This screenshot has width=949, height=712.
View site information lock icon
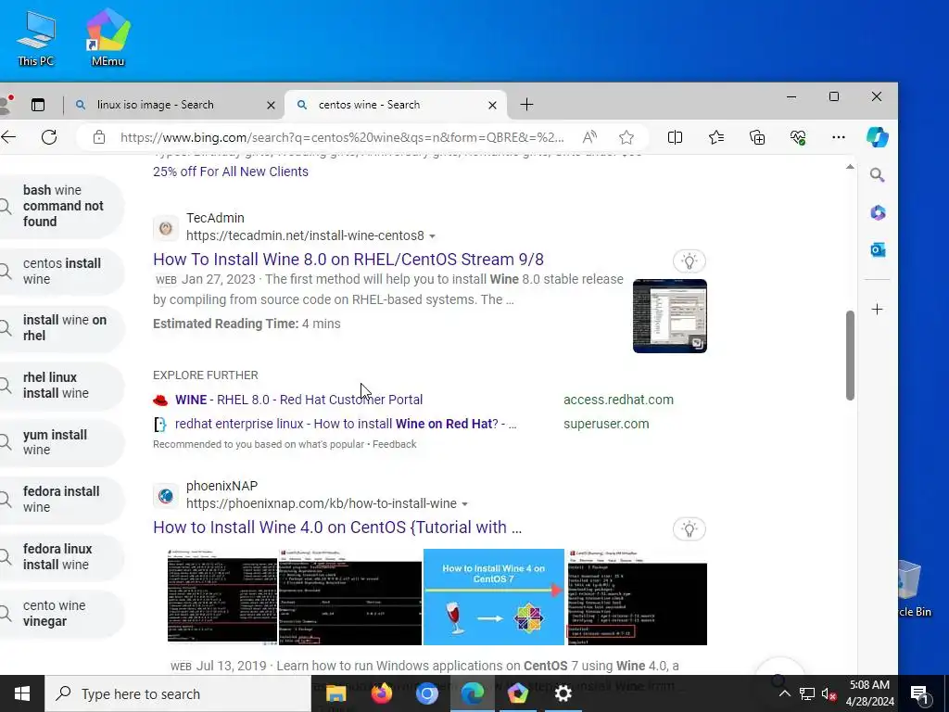[98, 137]
